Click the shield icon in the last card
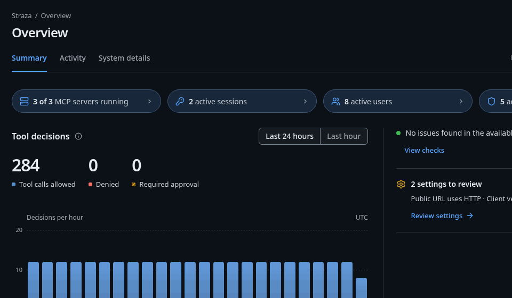The height and width of the screenshot is (298, 512). click(x=491, y=101)
